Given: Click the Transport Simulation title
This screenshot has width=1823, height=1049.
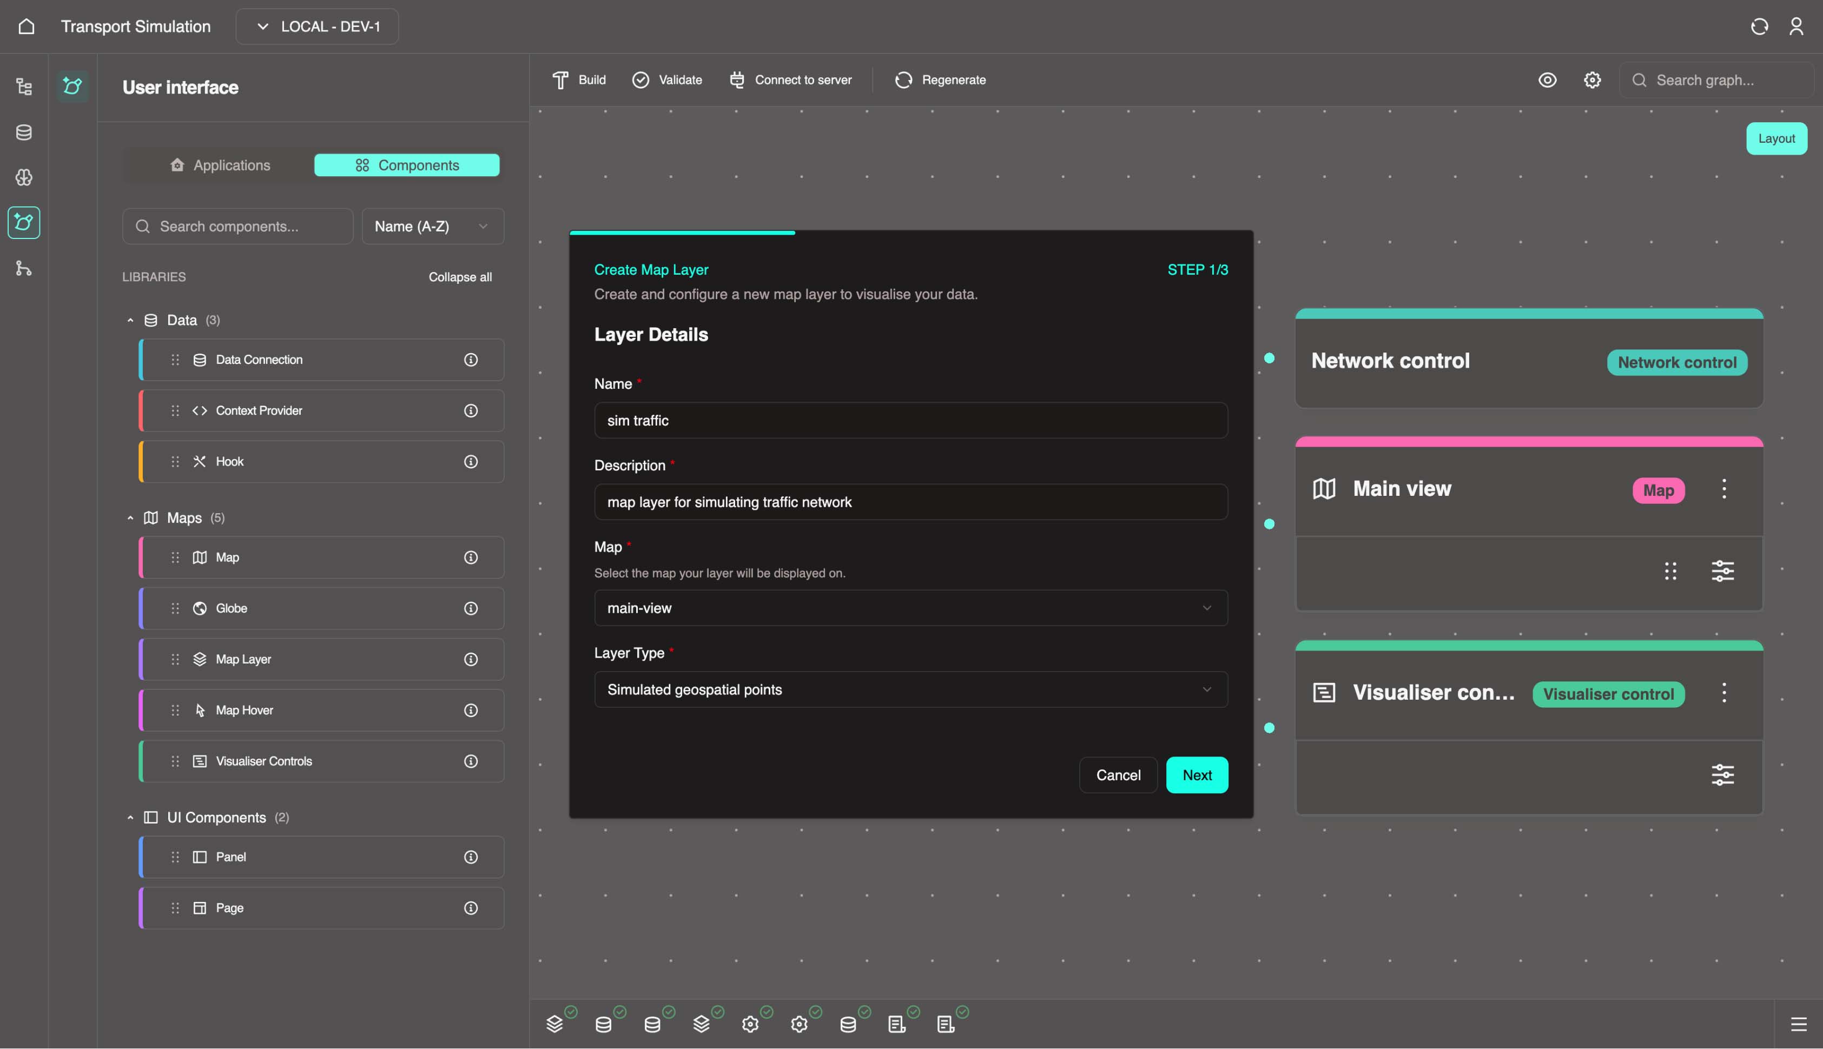Looking at the screenshot, I should coord(135,26).
